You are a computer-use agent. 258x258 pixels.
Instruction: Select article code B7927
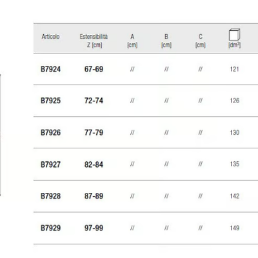(x=51, y=164)
